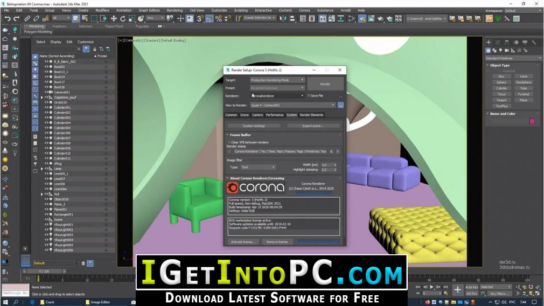Image resolution: width=544 pixels, height=306 pixels.
Task: Enable Clear VFB between renders checkbox
Action: click(x=229, y=142)
